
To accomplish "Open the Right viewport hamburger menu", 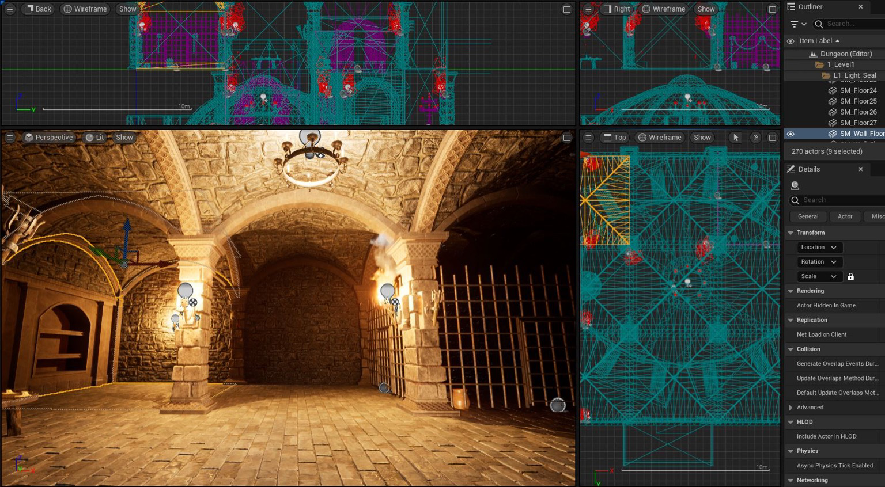I will click(588, 9).
